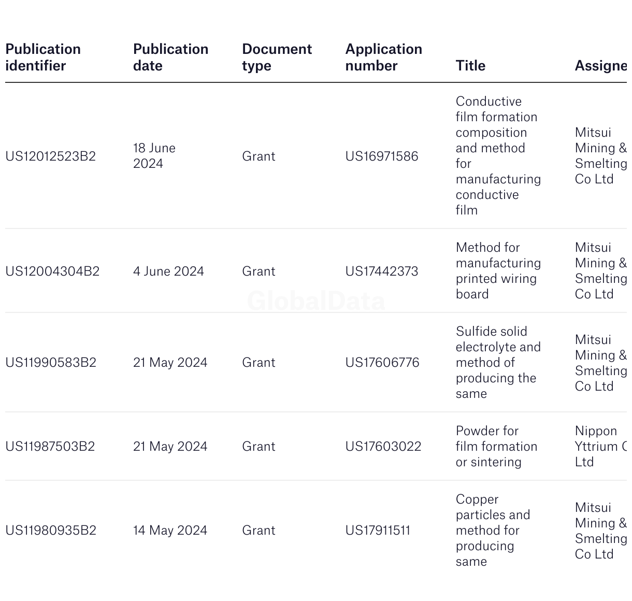Click the Grant cell for US11990583B2
The image size is (632, 601).
pos(258,363)
